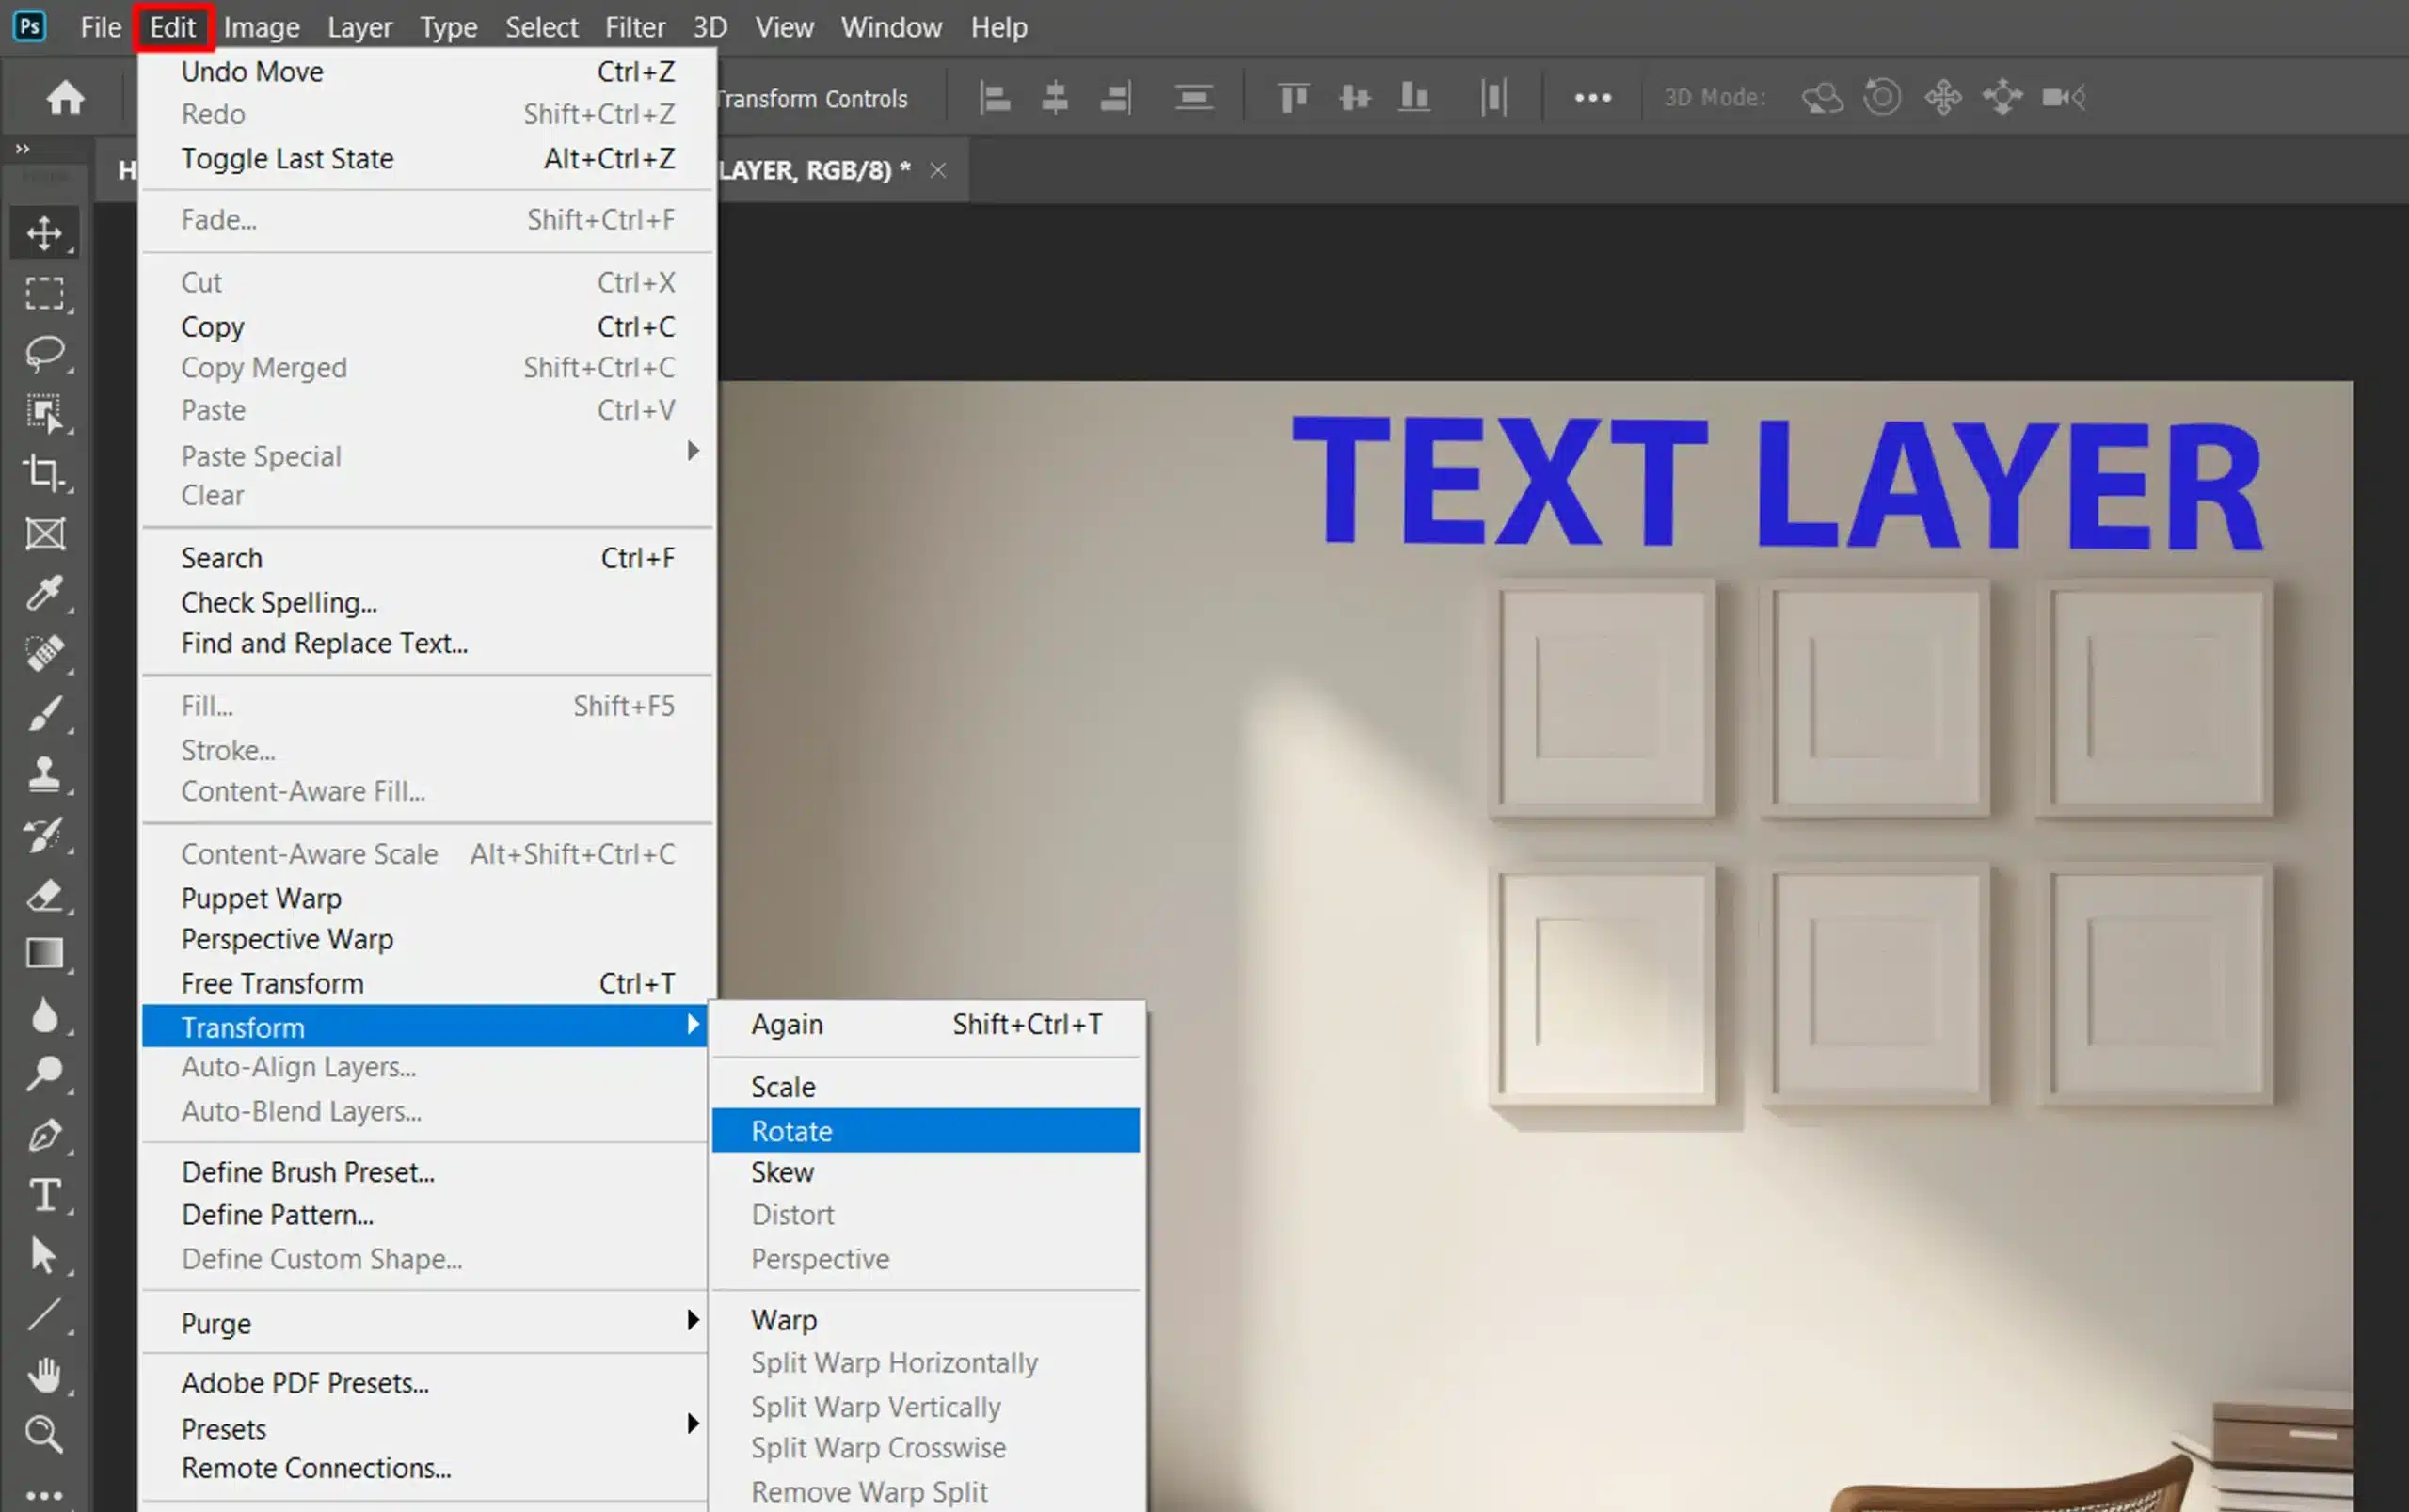Select the Eraser tool
This screenshot has width=2409, height=1512.
point(44,895)
